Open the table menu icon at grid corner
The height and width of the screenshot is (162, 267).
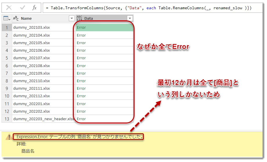[7, 18]
